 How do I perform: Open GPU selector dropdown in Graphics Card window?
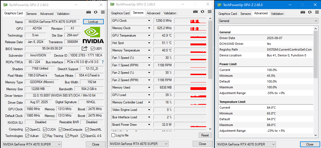32,144
